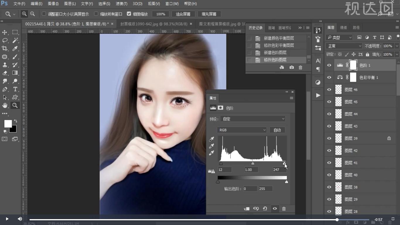Filter layers by type layers icon
The width and height of the screenshot is (400, 225).
375,37
